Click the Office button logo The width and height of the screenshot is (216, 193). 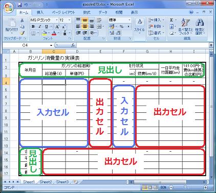(9, 8)
